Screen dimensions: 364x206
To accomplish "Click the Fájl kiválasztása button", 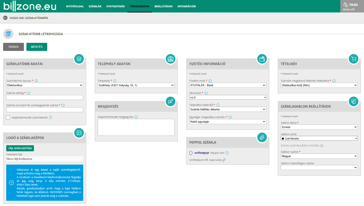I will point(20,148).
